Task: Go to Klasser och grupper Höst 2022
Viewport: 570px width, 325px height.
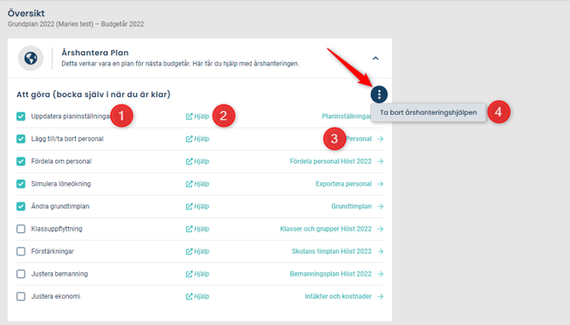Action: [x=326, y=229]
